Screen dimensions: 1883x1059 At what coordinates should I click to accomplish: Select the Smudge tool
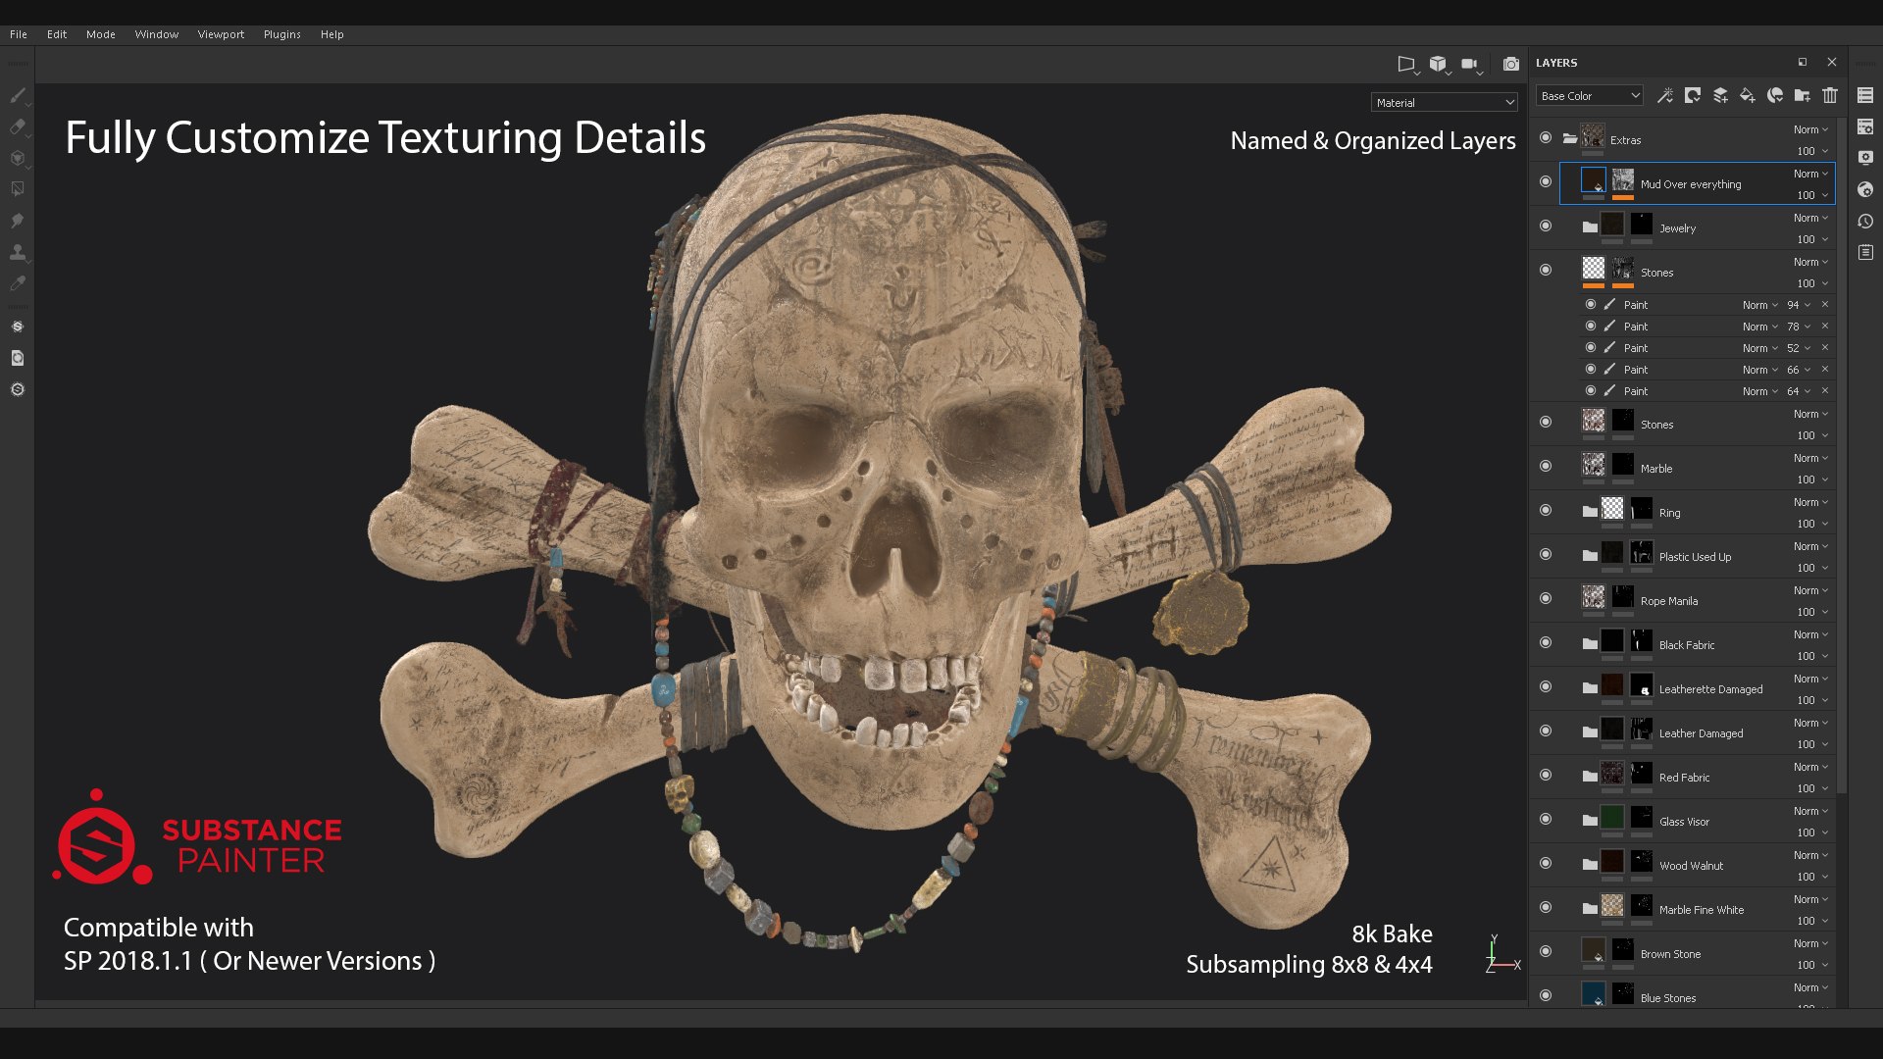18,221
